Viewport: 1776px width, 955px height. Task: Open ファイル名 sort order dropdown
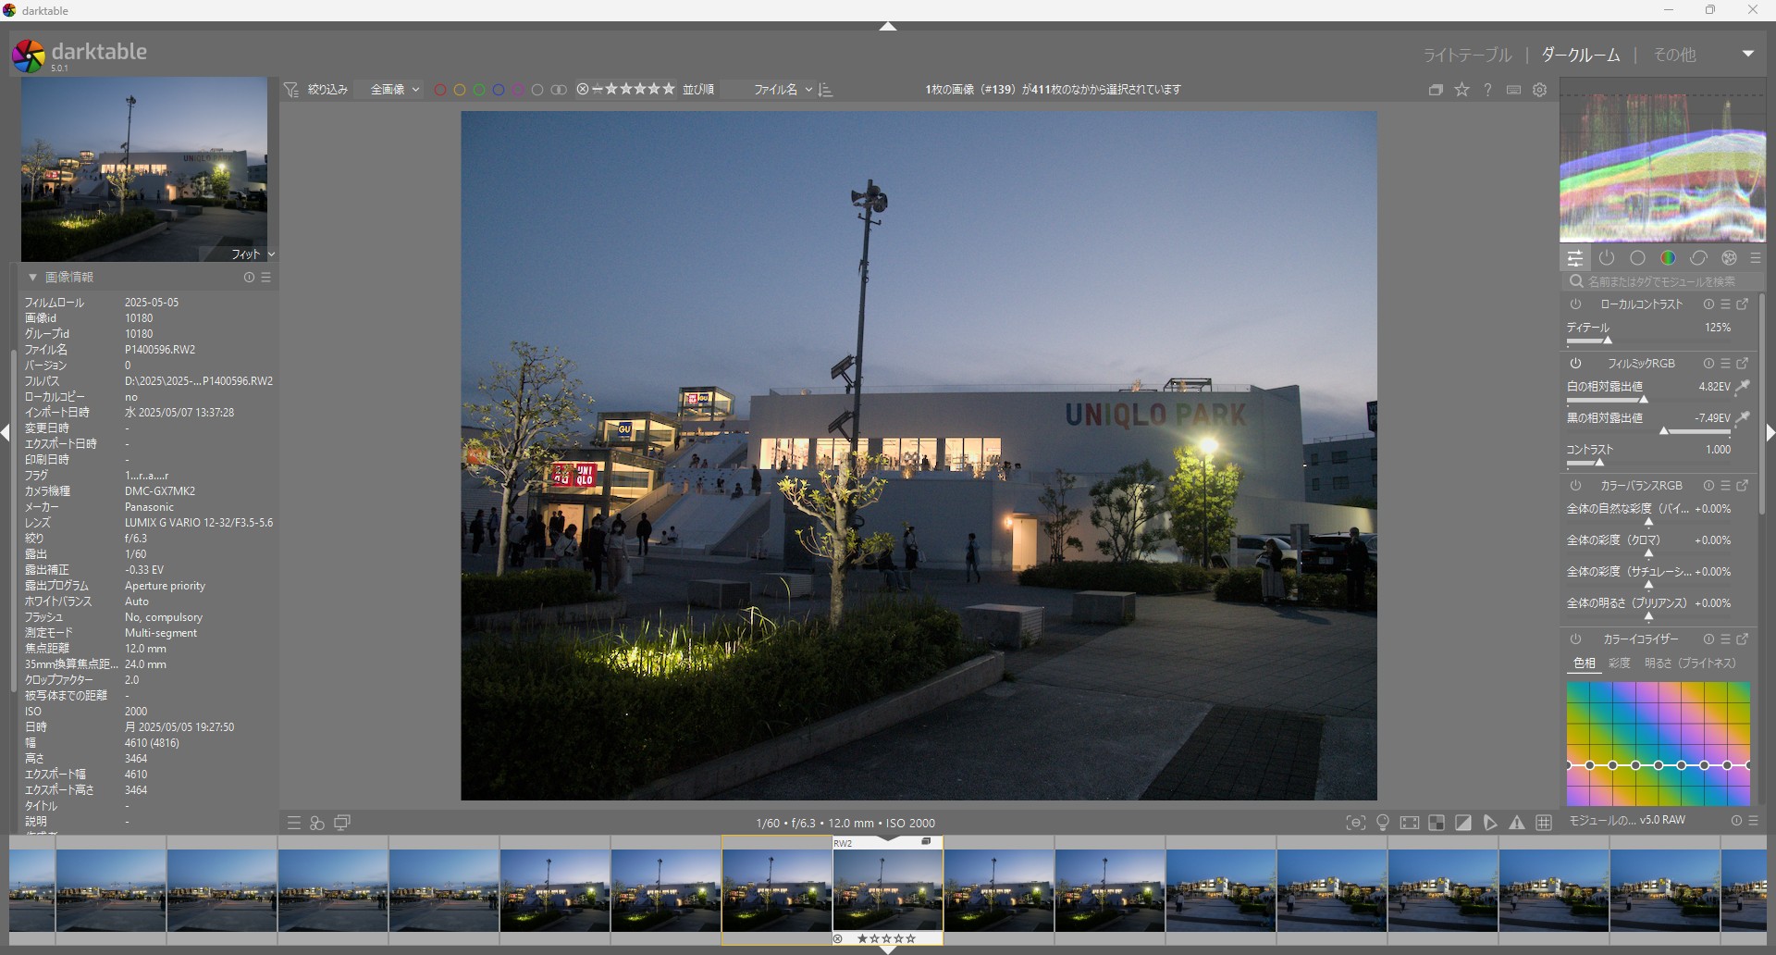click(783, 90)
